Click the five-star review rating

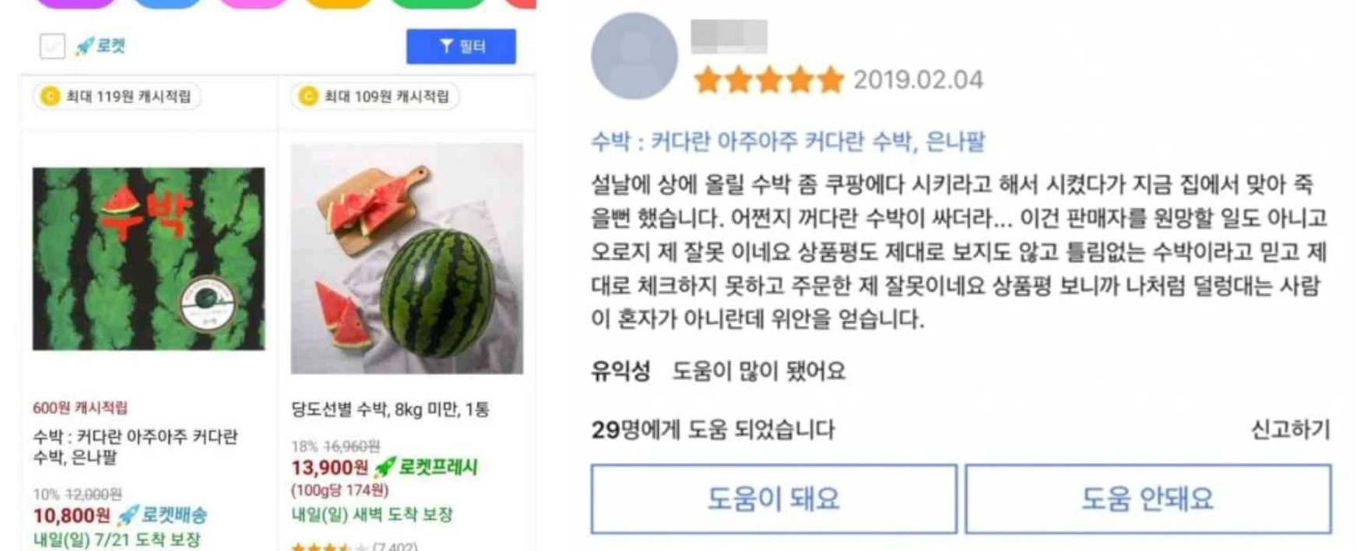tap(769, 79)
